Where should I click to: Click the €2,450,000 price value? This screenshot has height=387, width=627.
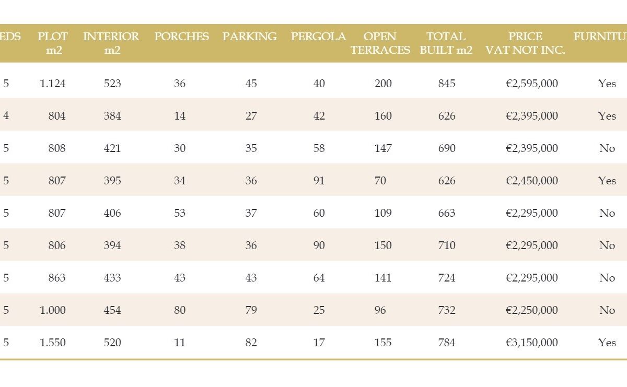pyautogui.click(x=532, y=181)
